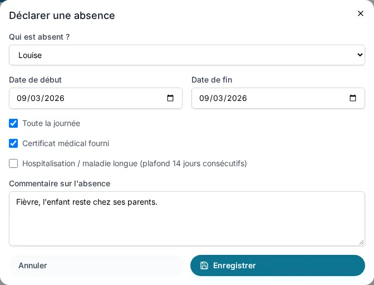Close the Déclarer une absence dialog

point(361,13)
